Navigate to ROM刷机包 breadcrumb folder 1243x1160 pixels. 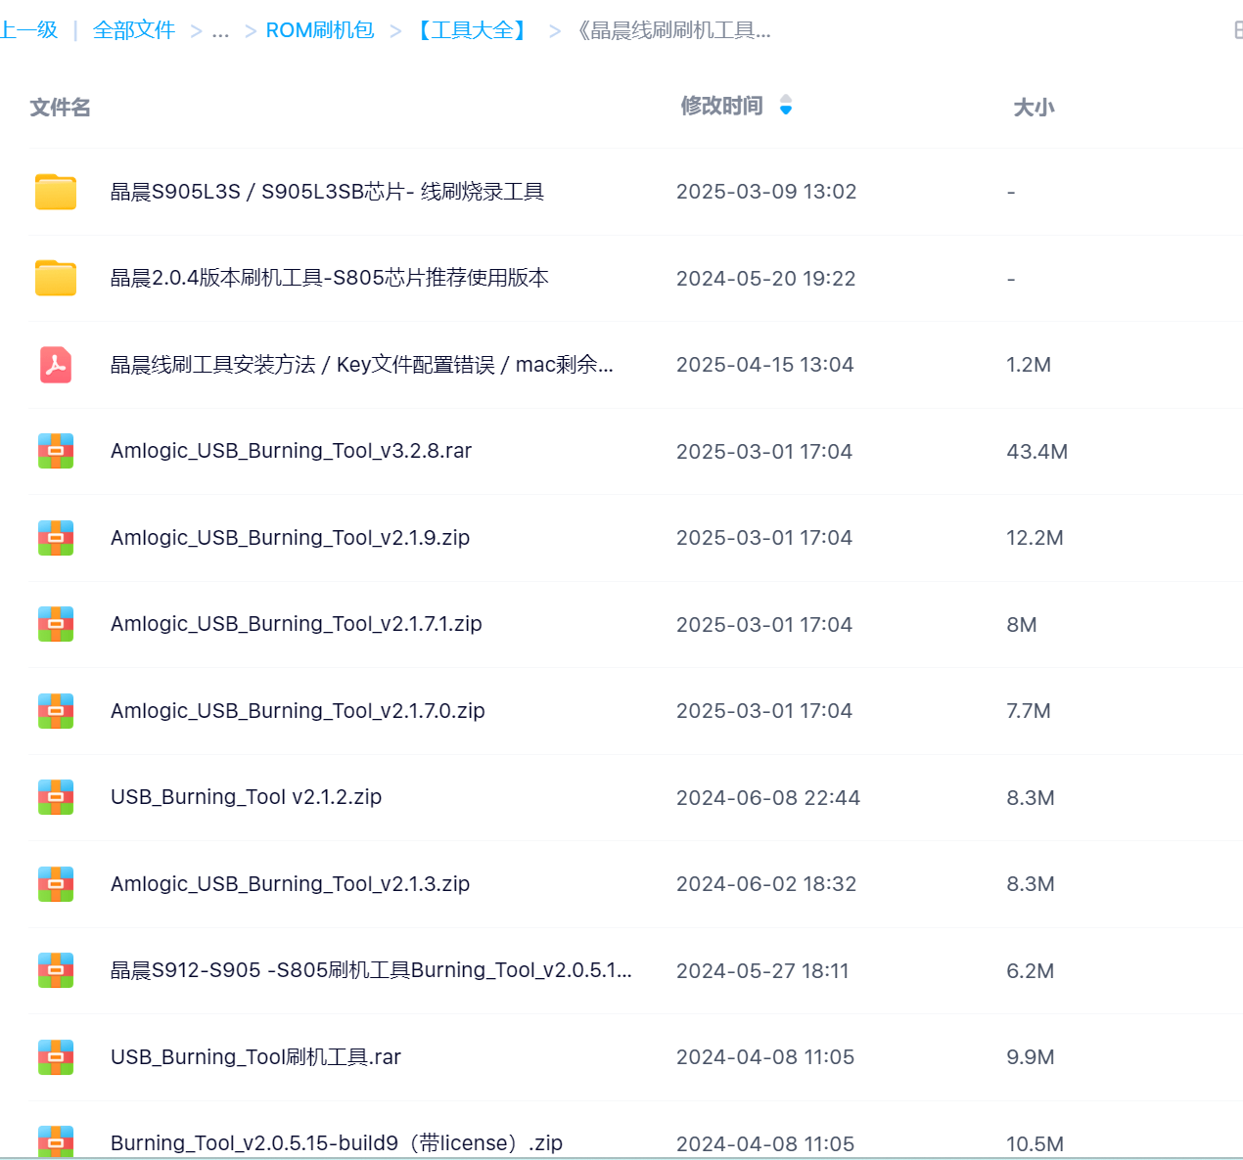[320, 30]
